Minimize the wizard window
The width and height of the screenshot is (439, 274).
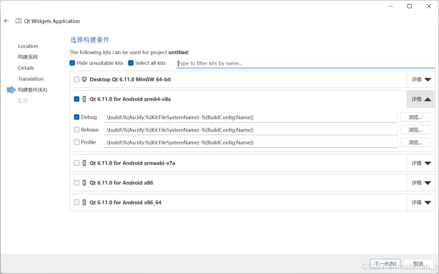point(391,6)
